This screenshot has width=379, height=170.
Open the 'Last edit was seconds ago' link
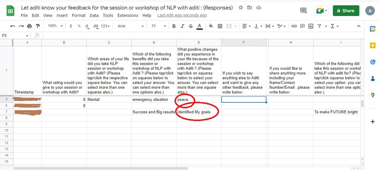coord(182,15)
